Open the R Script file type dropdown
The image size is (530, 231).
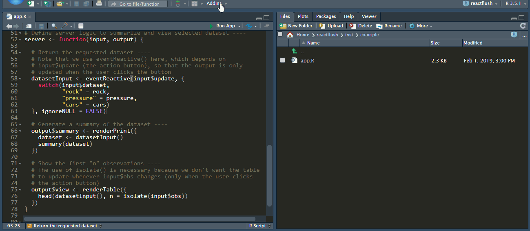[259, 226]
